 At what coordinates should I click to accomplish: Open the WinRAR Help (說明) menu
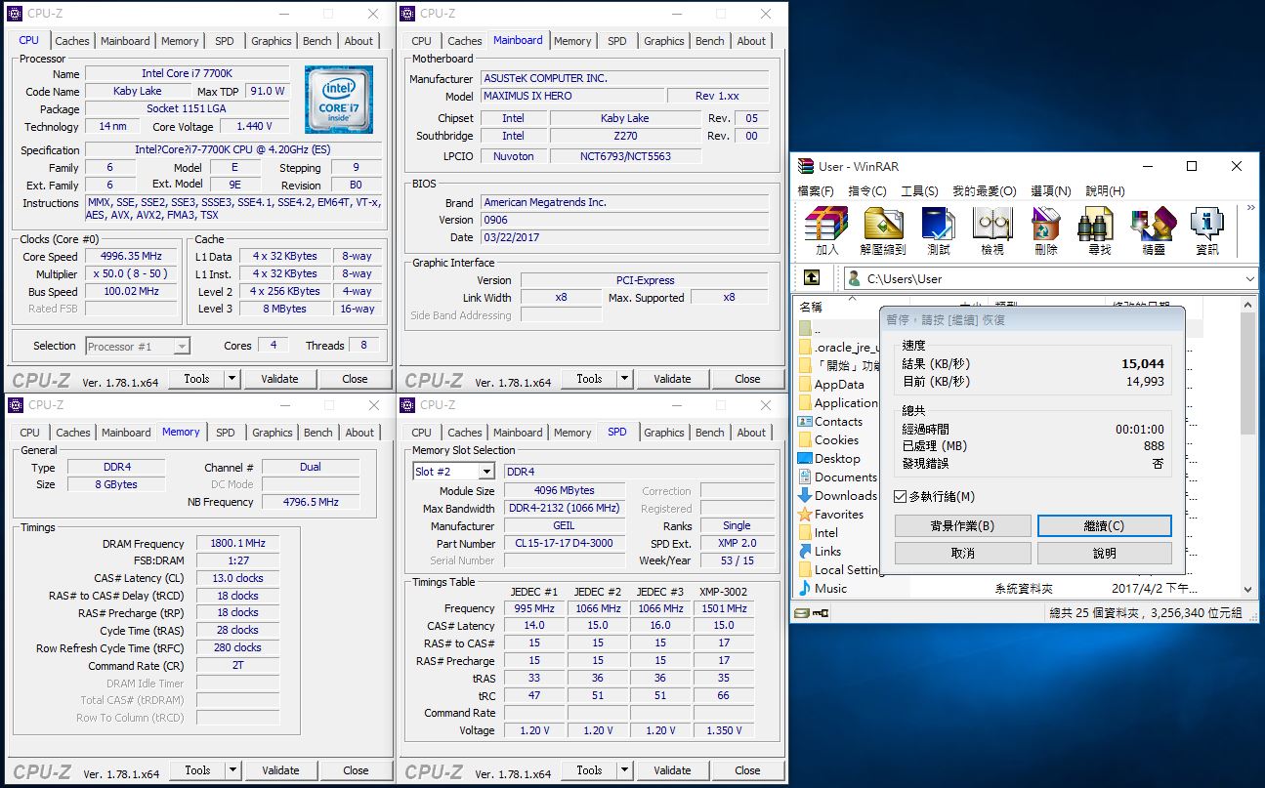click(x=1105, y=191)
